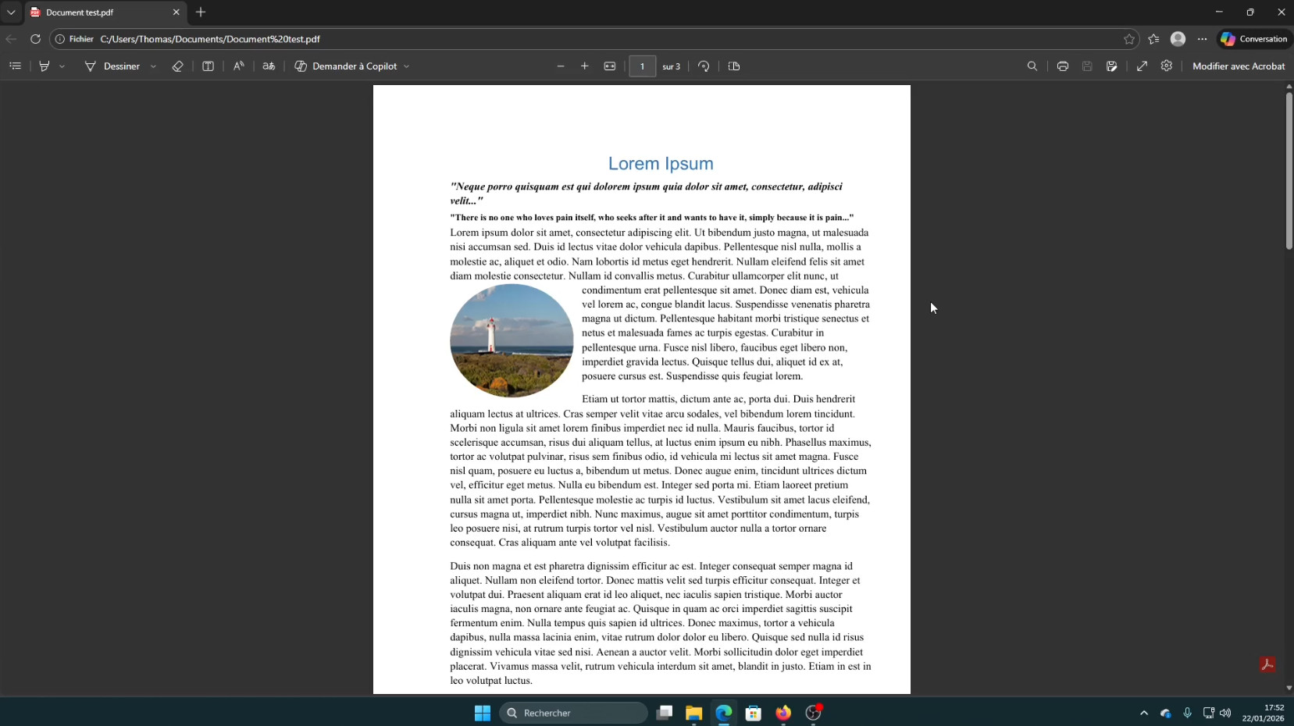Open the table of contents panel
Image resolution: width=1294 pixels, height=726 pixels.
(15, 66)
